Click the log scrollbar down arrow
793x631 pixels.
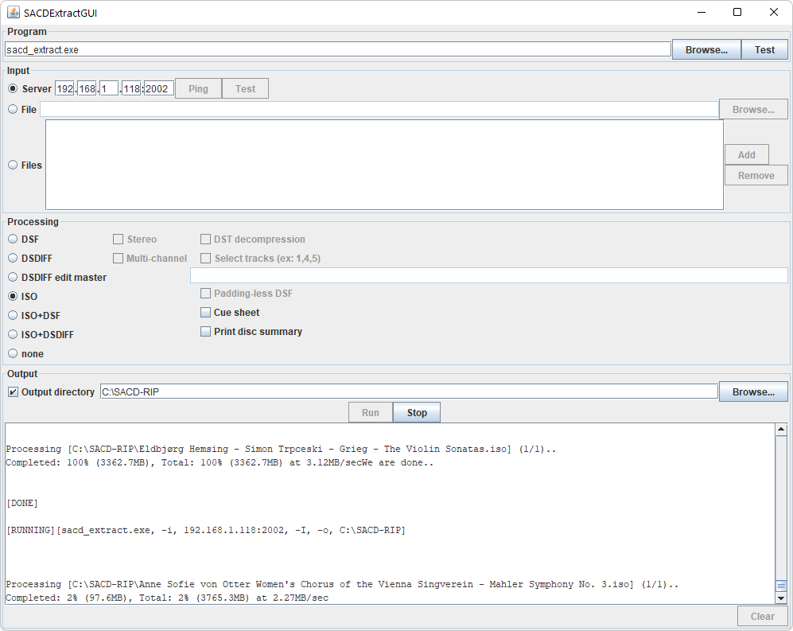(x=781, y=598)
